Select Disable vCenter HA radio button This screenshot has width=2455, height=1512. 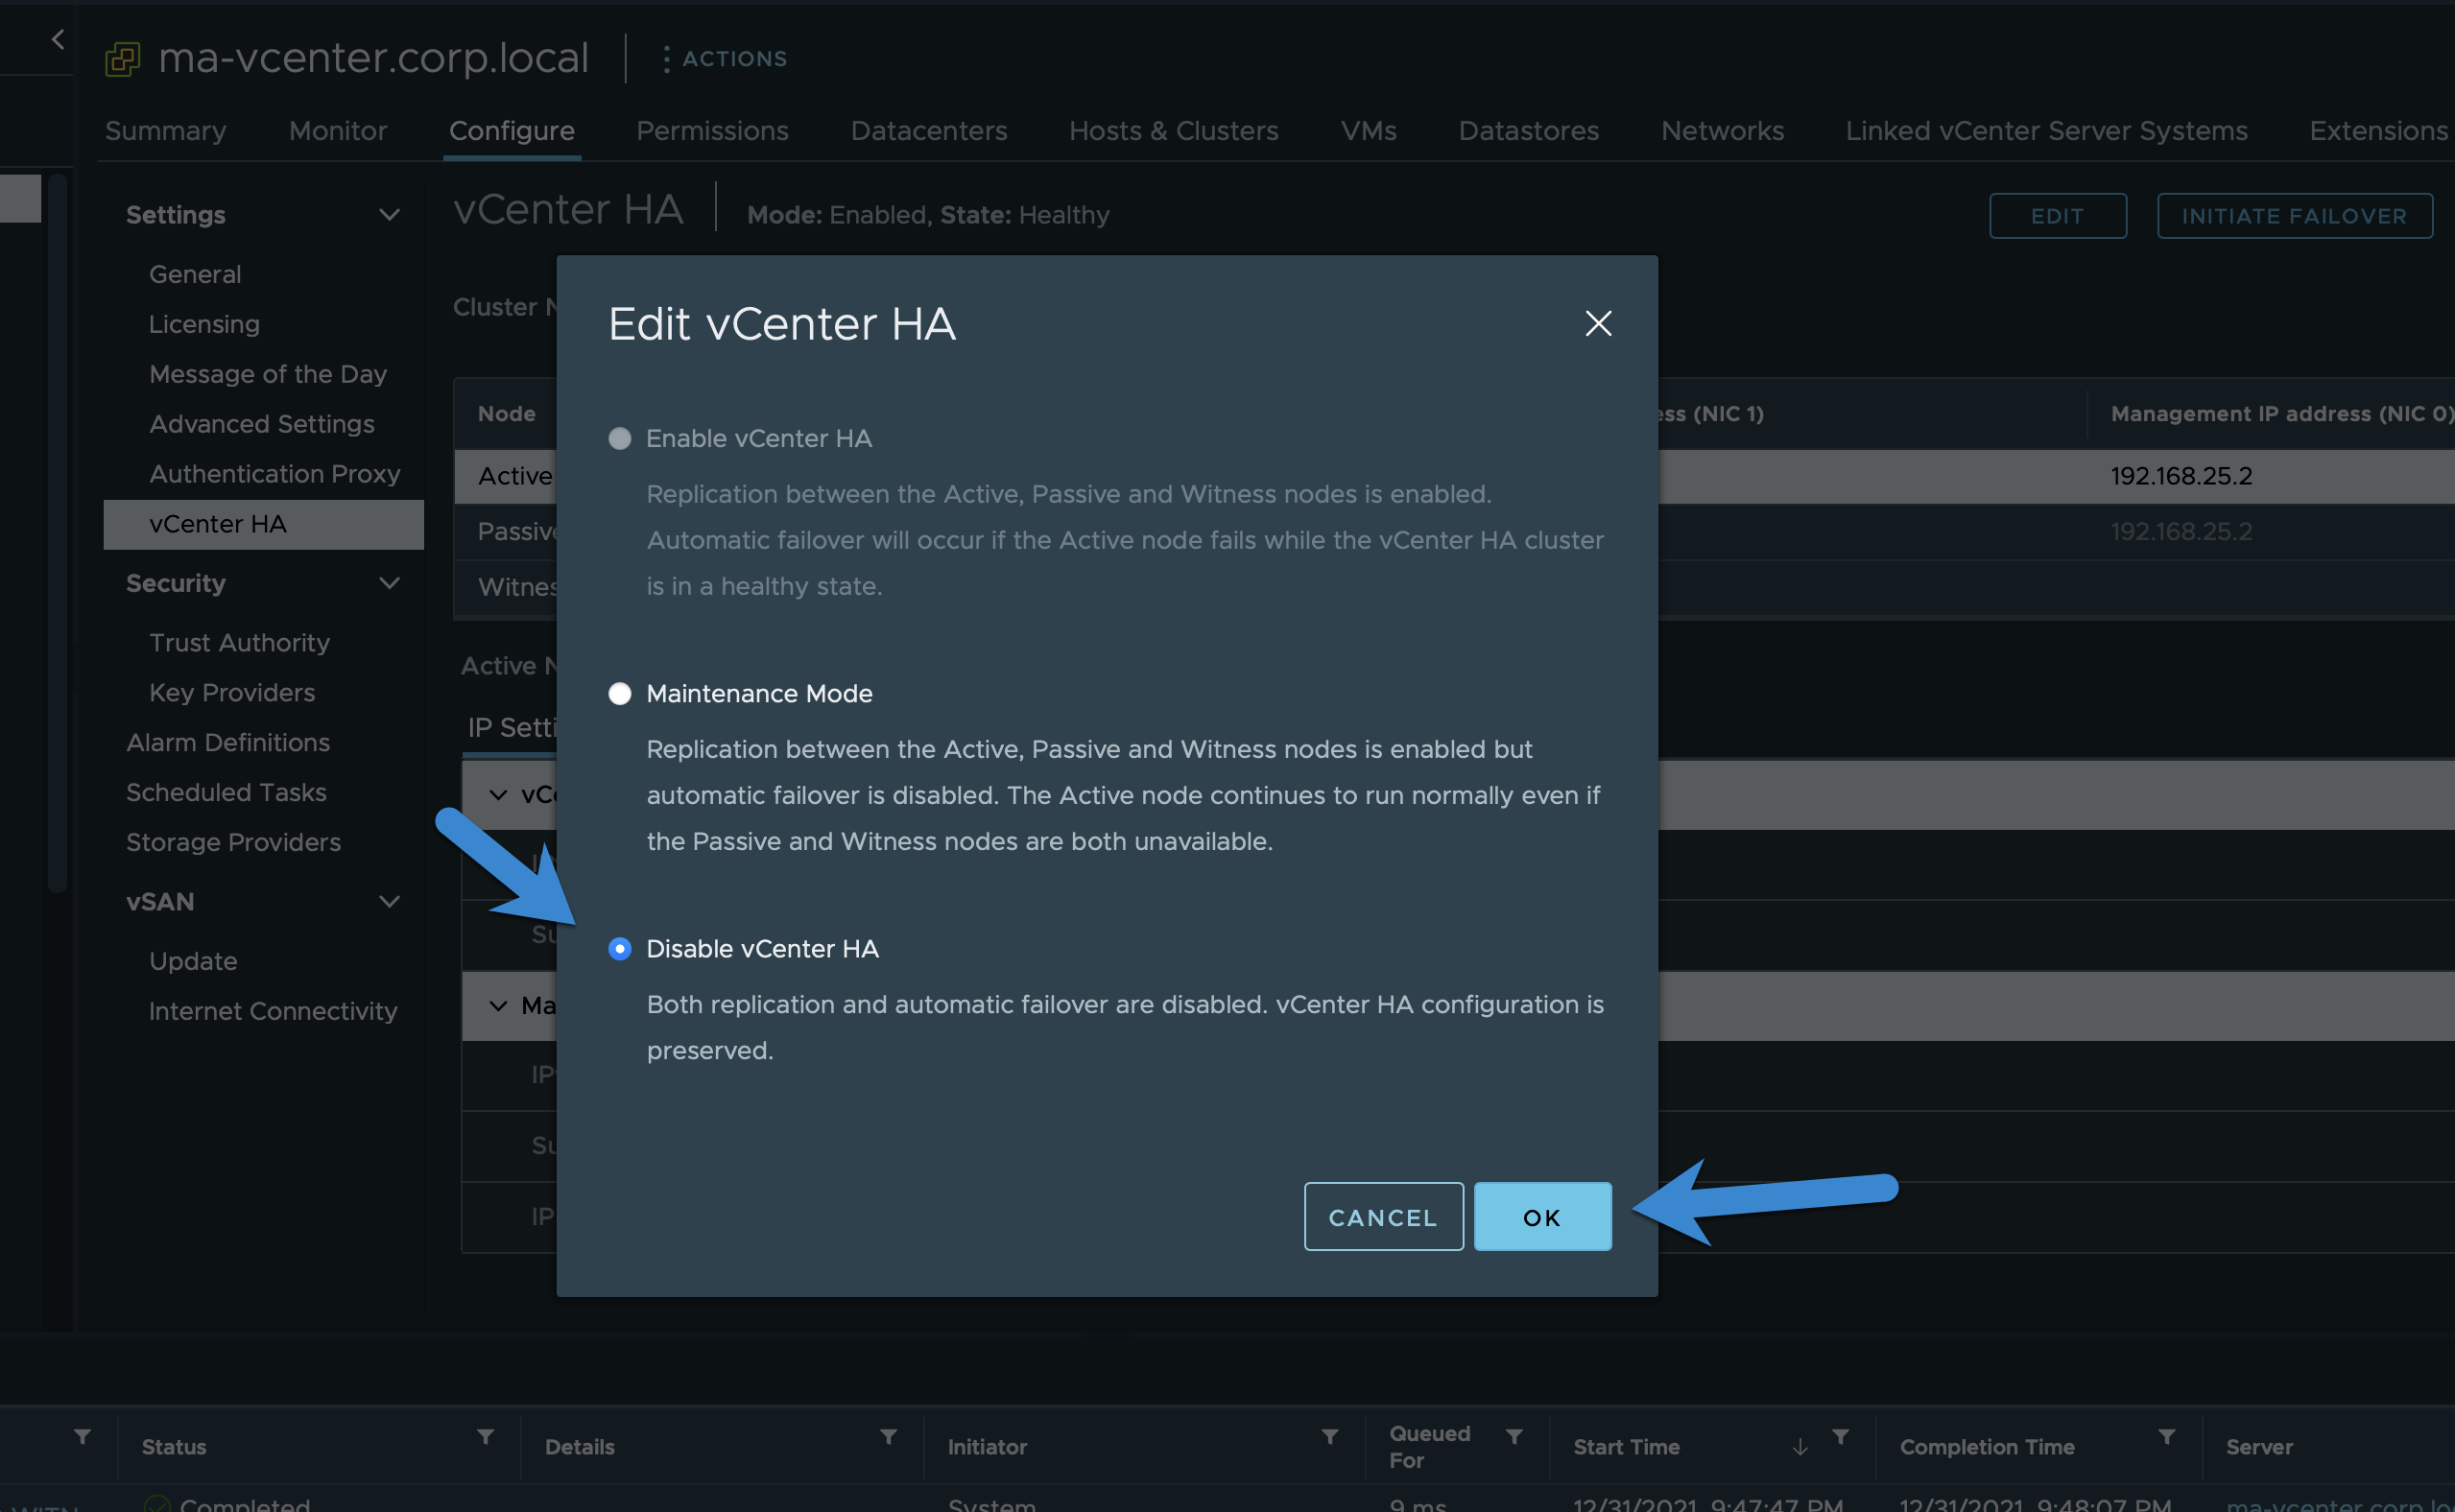(619, 948)
